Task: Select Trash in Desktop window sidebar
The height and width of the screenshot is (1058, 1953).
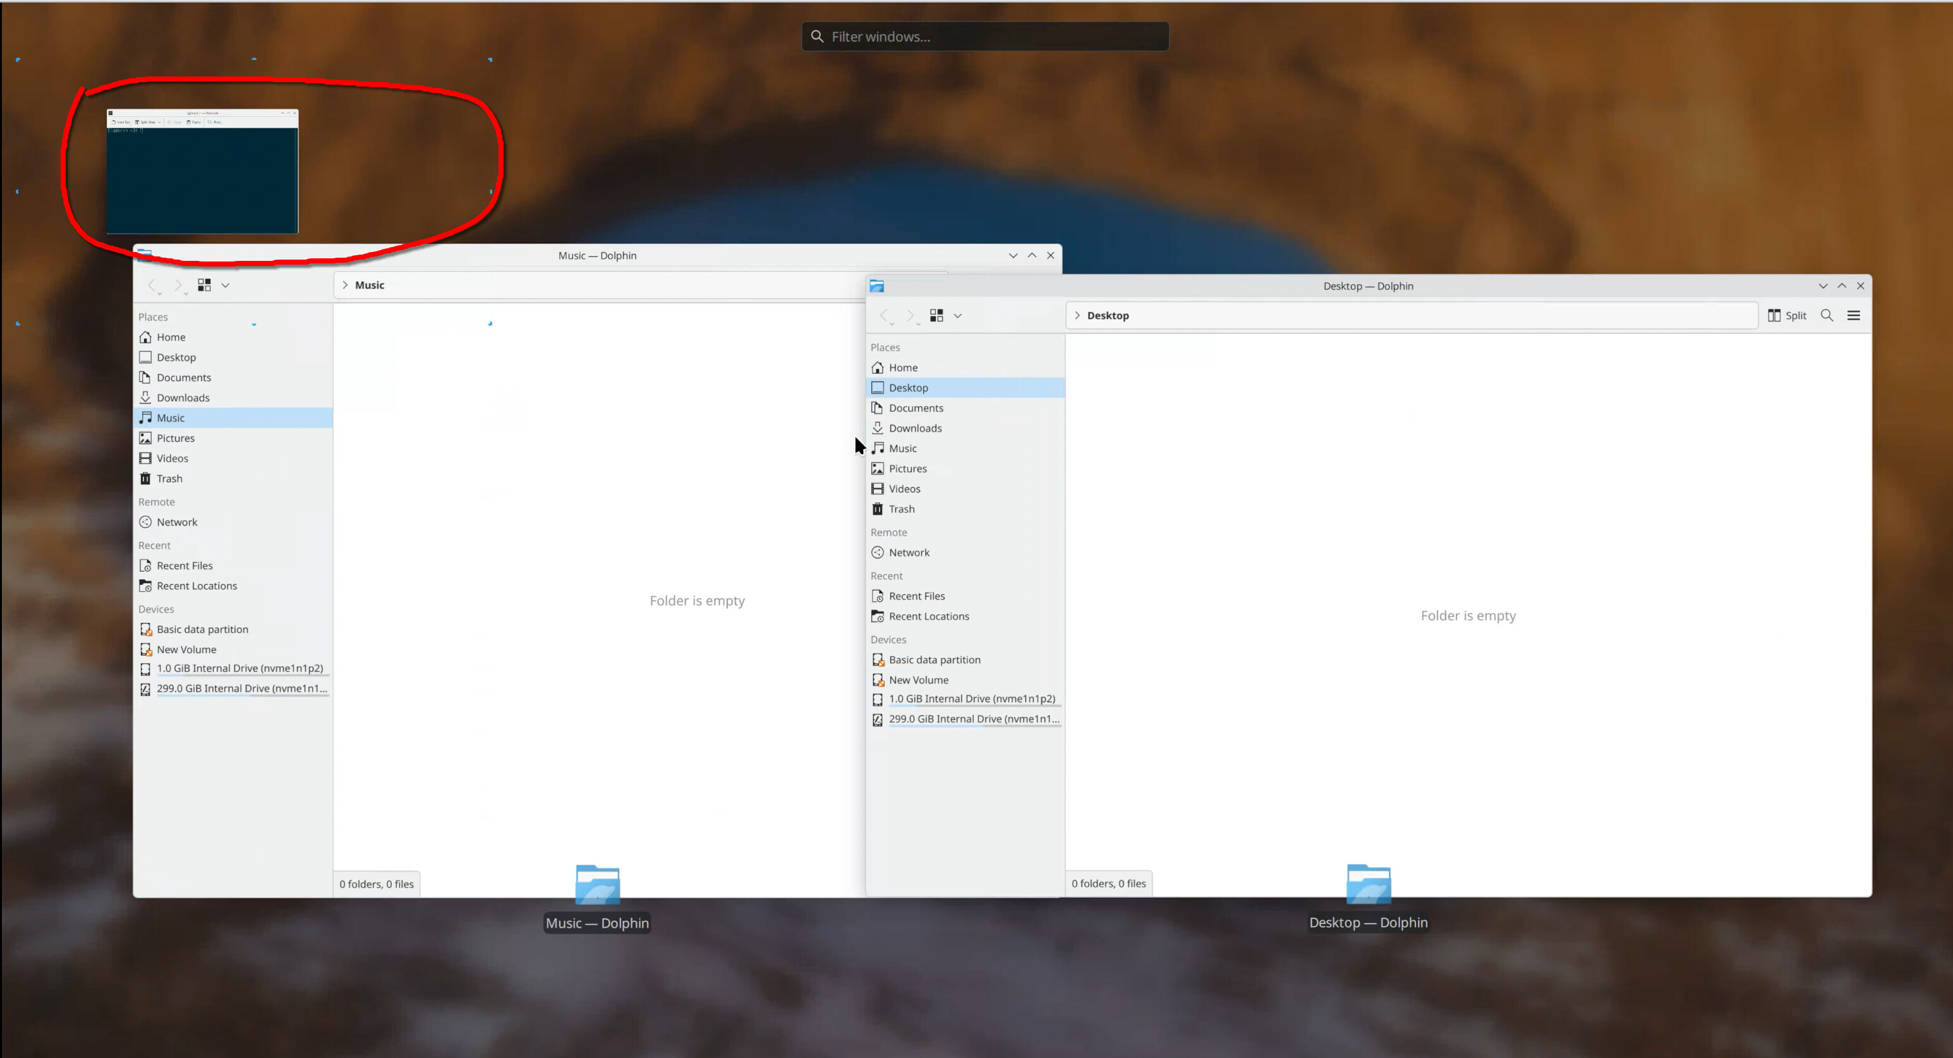Action: tap(902, 509)
